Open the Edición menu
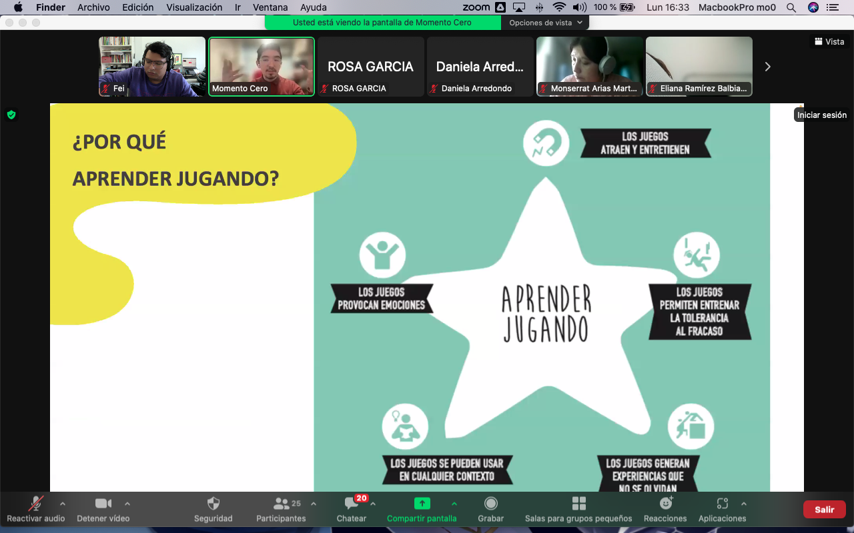 point(138,7)
